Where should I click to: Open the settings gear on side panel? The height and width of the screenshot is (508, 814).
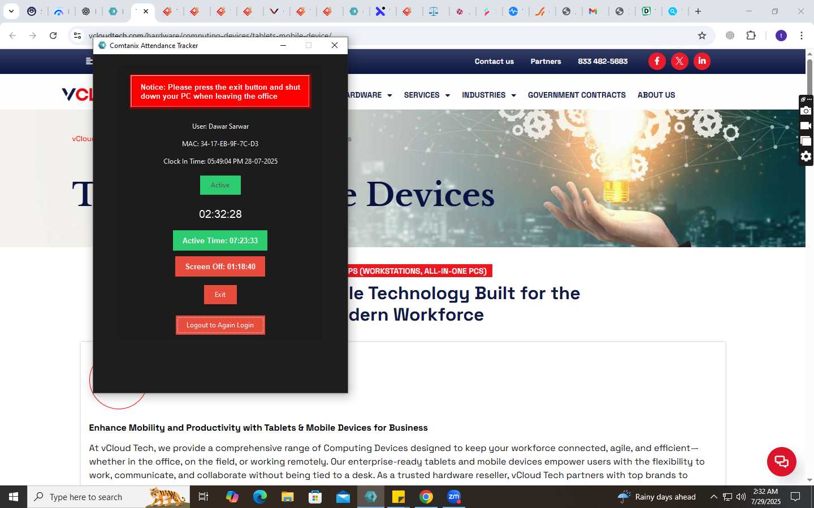(x=806, y=156)
